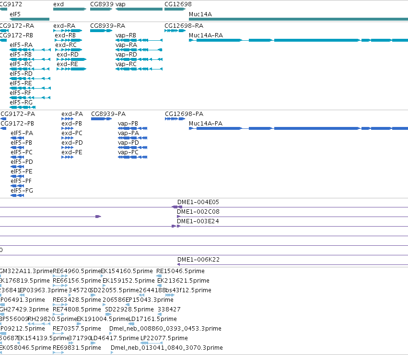Screen dimensions: 408x355
Task: Click the eIF5-PC protein label
Action: [22, 152]
